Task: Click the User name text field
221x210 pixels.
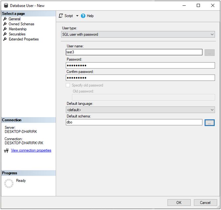Action: pos(134,52)
